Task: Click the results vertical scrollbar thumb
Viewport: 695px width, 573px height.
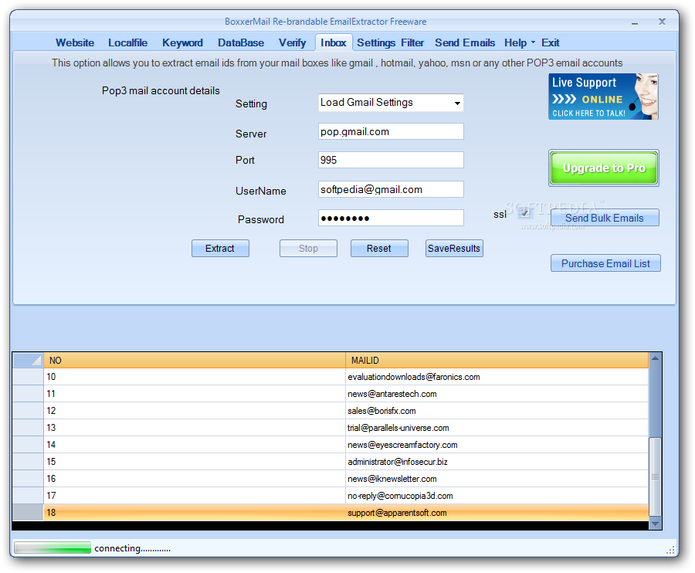Action: [x=655, y=476]
